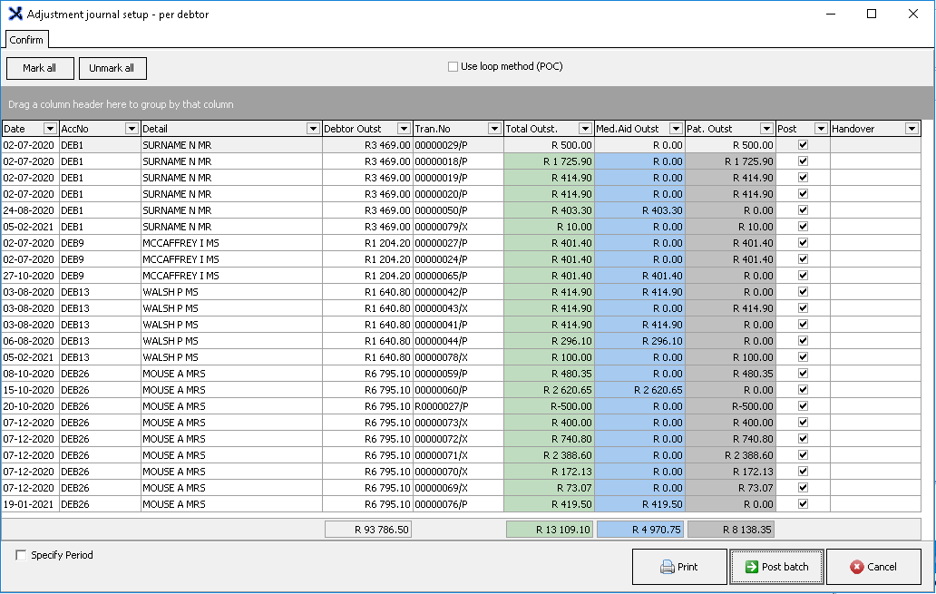Select green Total Outst. cell R 1 725.90
This screenshot has width=936, height=594.
[x=549, y=161]
